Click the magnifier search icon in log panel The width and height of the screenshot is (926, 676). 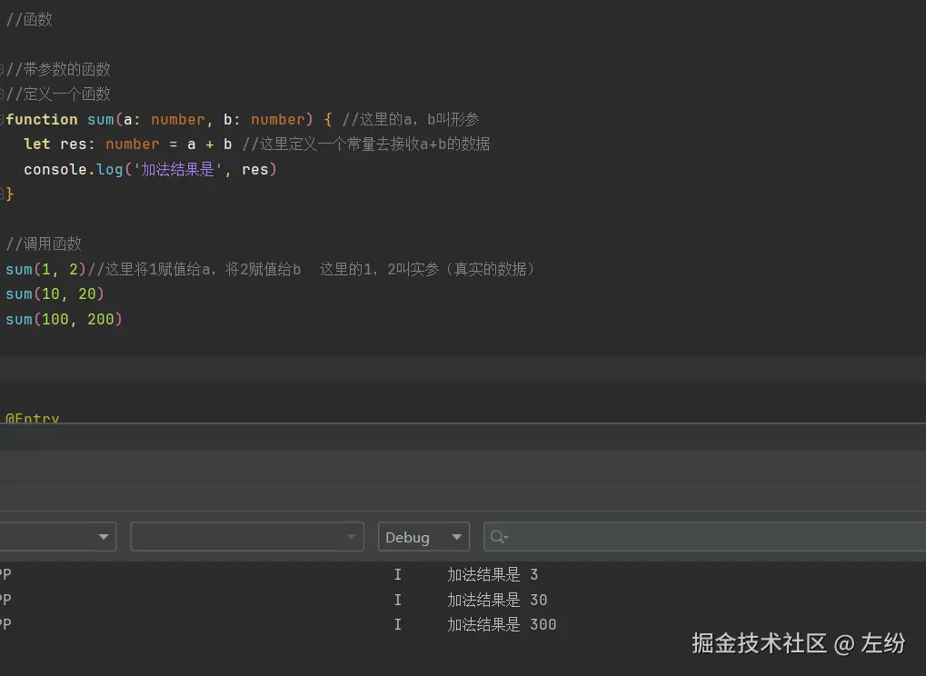498,537
